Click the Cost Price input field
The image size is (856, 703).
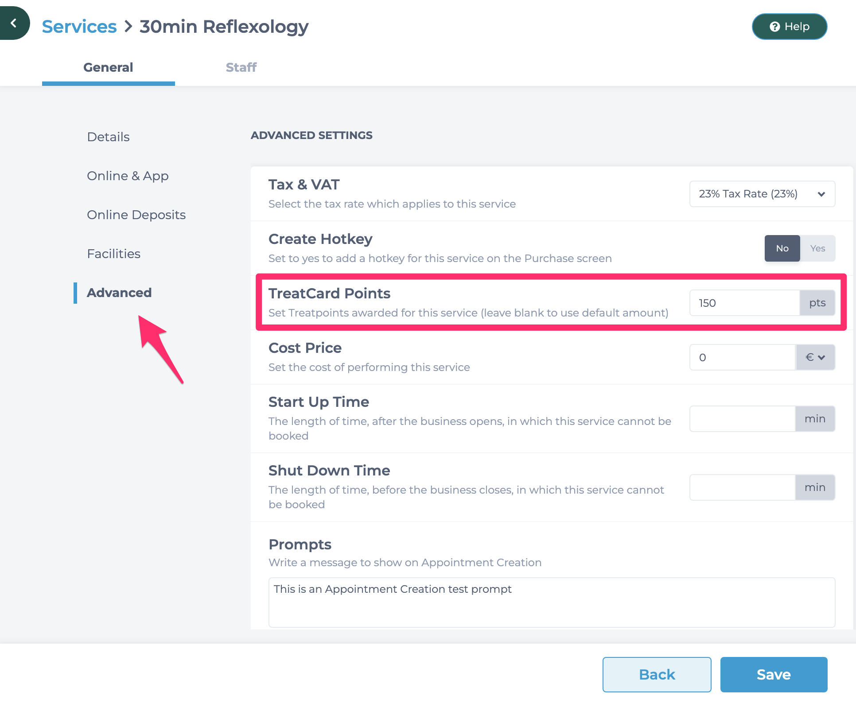tap(743, 357)
